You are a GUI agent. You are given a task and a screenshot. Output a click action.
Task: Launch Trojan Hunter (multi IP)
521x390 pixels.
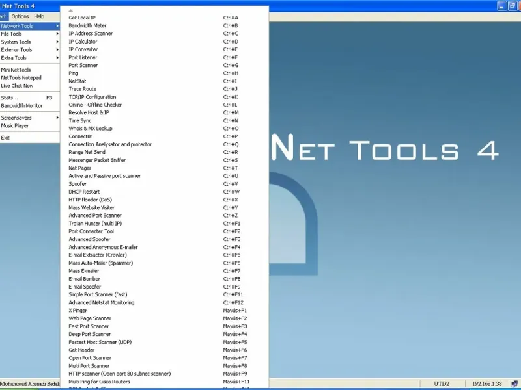(164, 224)
